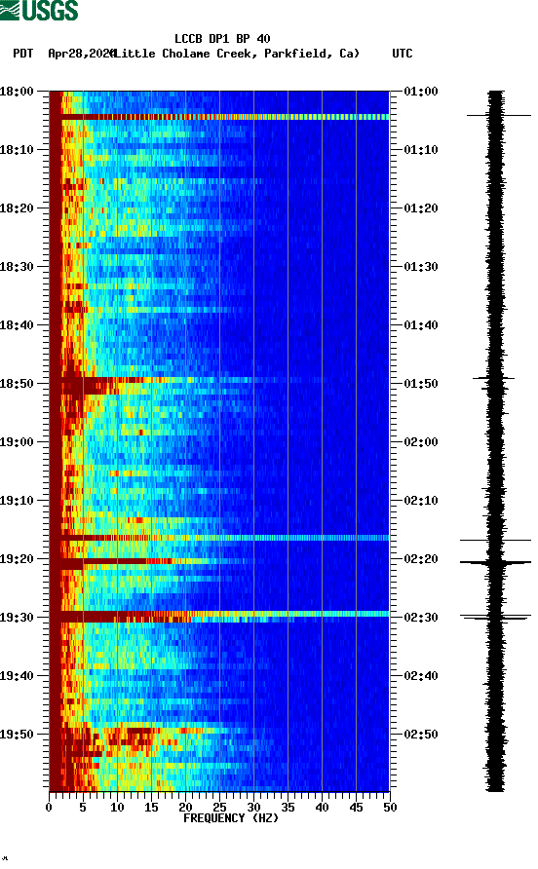538x869 pixels.
Task: Click the 18:00 PDT time label
Action: [17, 91]
